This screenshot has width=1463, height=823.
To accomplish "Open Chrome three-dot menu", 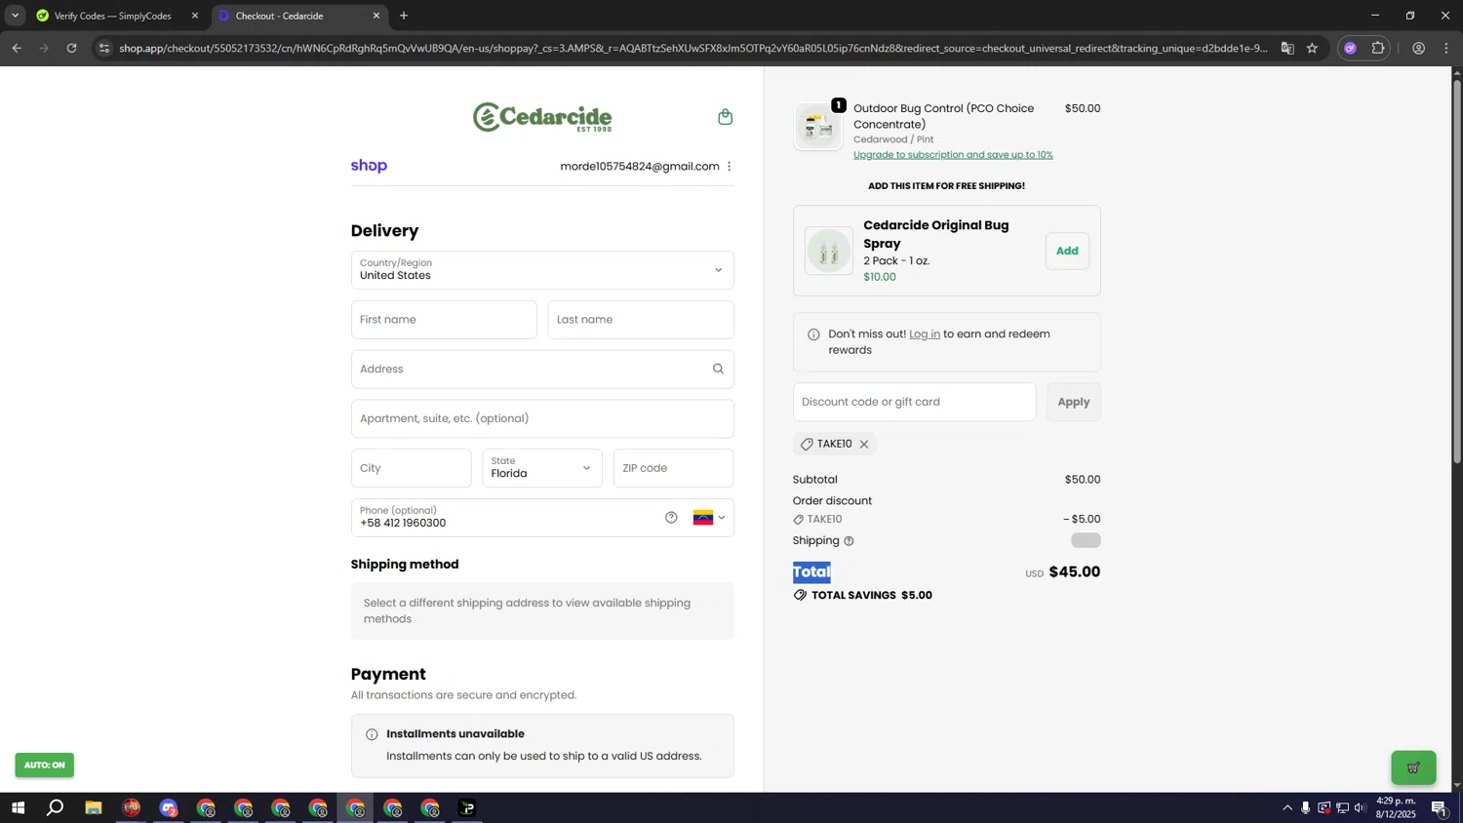I will tap(1445, 48).
